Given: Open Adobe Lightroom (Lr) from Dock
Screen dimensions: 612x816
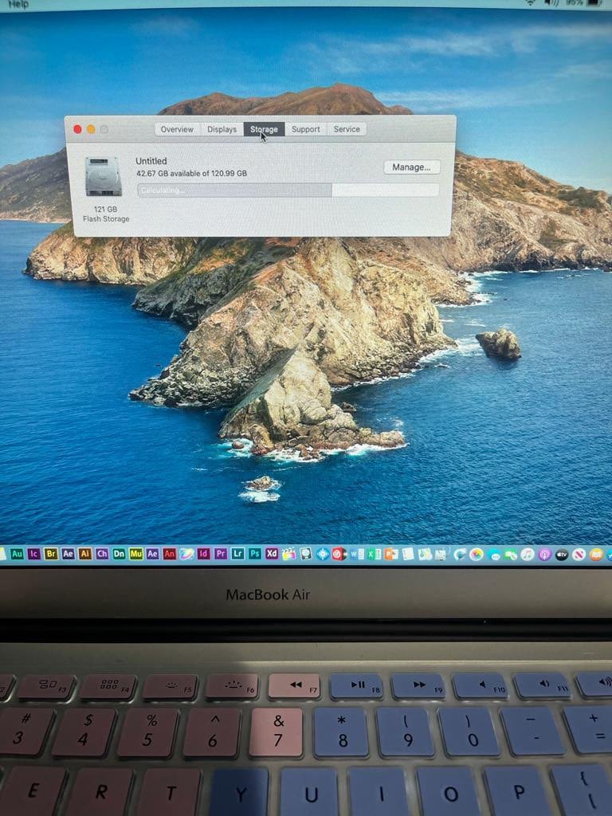Looking at the screenshot, I should [x=237, y=554].
